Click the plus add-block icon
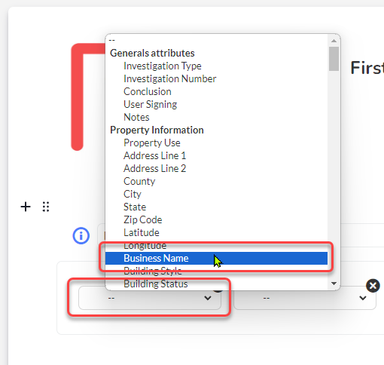384x365 pixels. coord(26,207)
